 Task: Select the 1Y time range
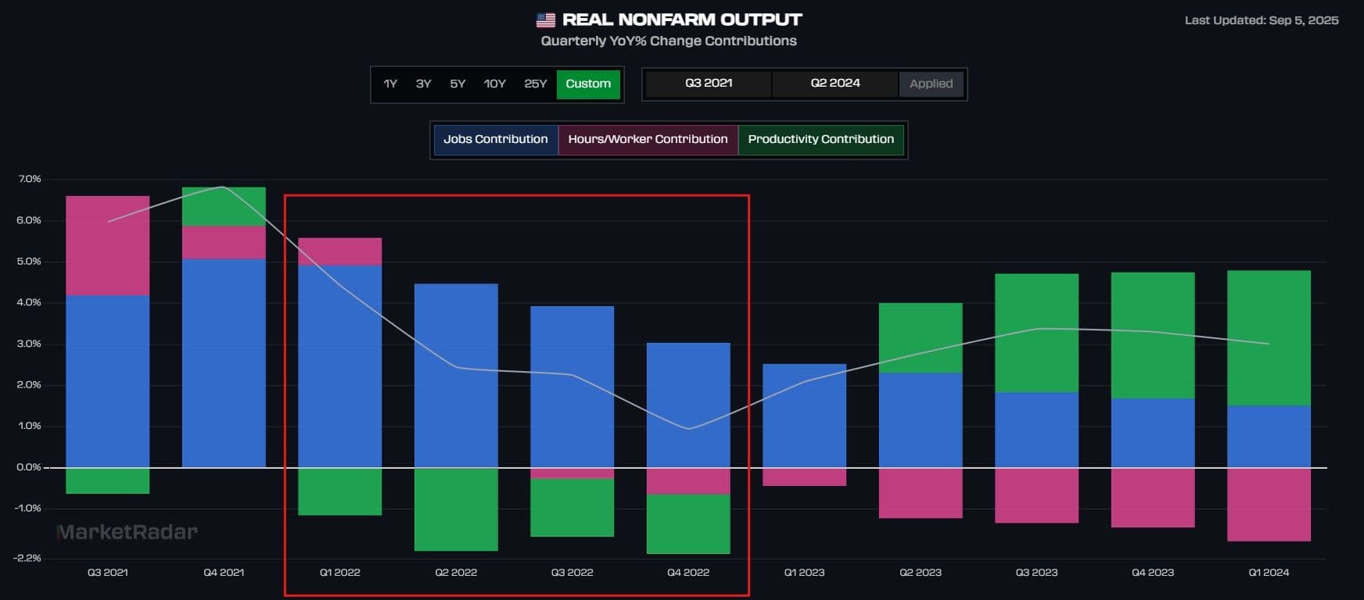(390, 84)
